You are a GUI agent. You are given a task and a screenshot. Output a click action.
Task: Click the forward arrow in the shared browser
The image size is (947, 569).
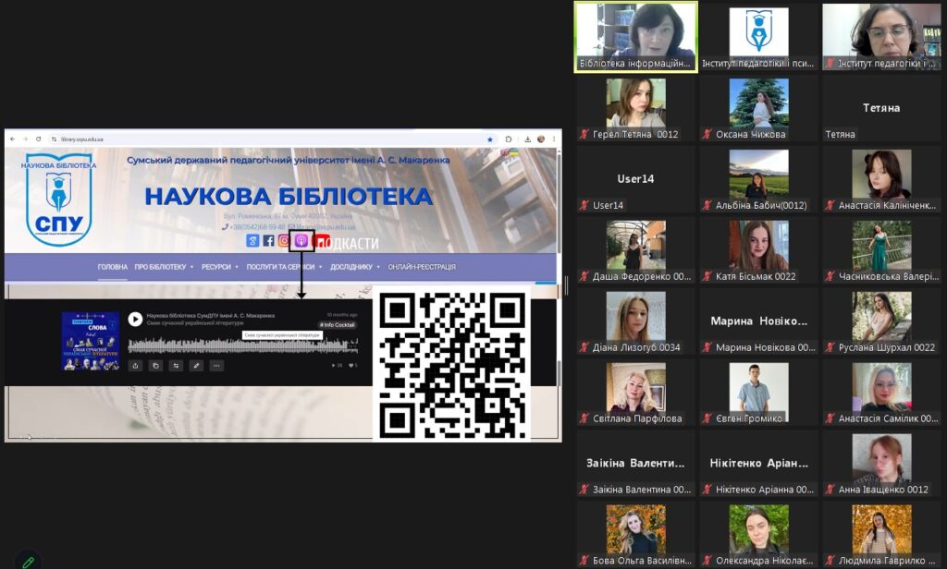click(x=25, y=139)
